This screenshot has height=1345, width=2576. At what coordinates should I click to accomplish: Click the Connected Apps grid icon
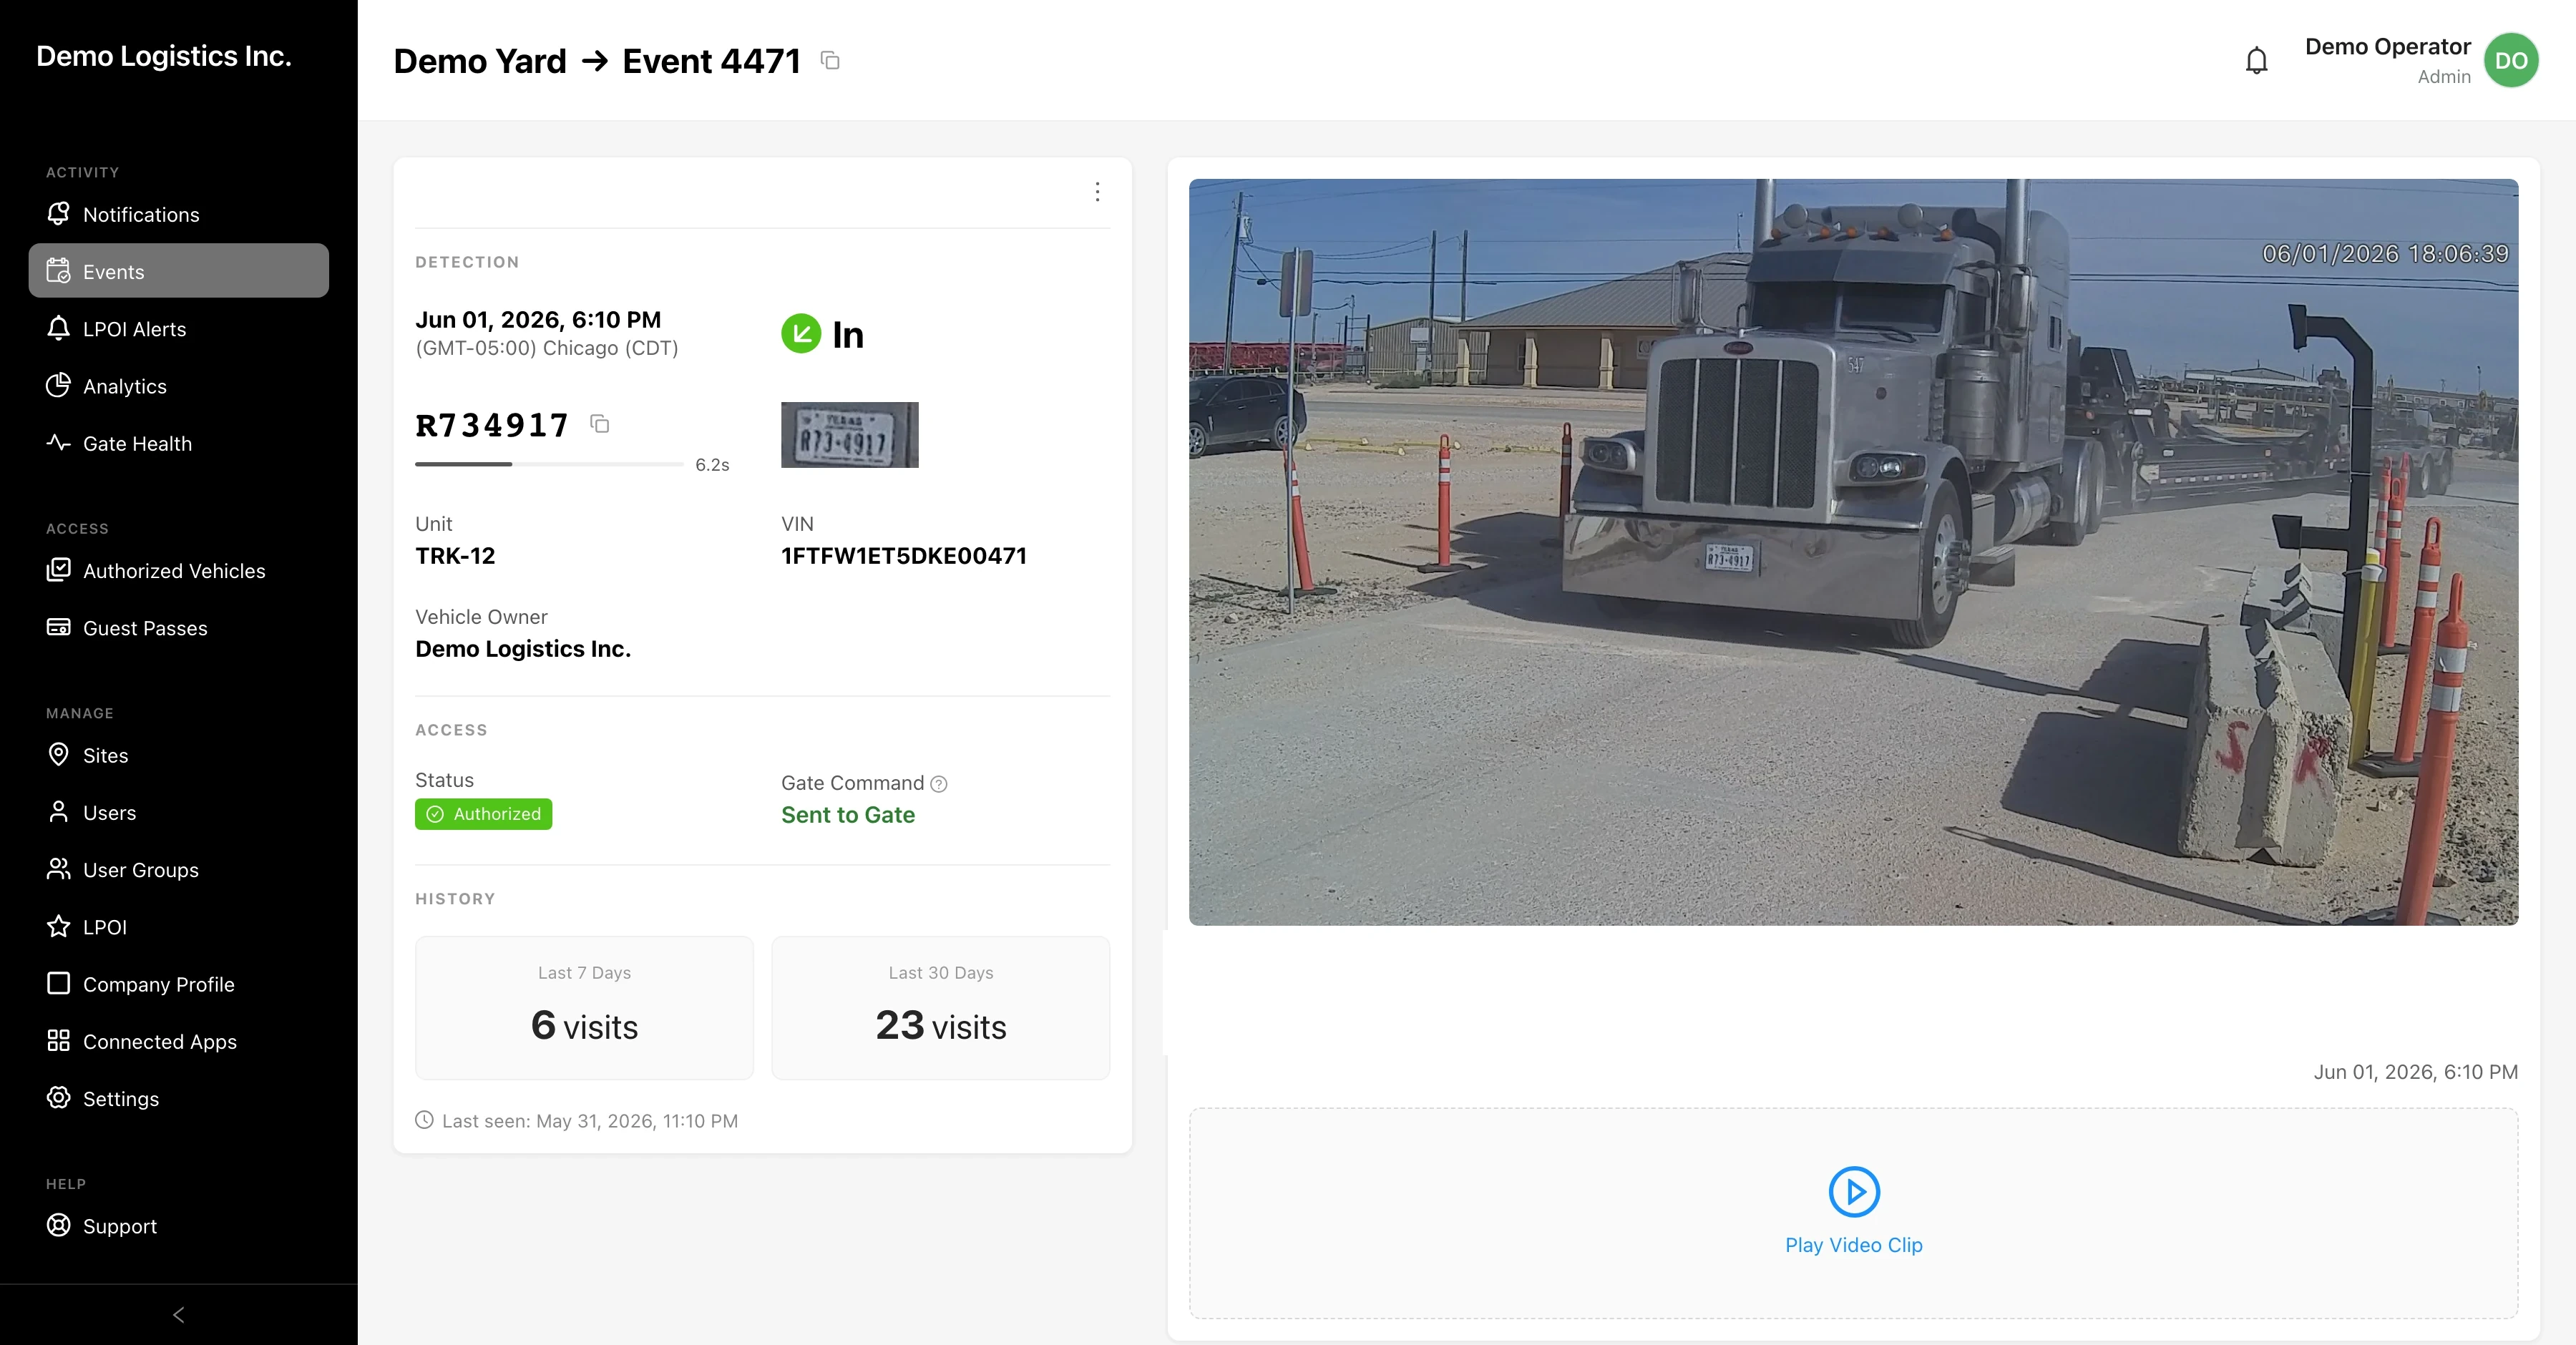pyautogui.click(x=59, y=1040)
